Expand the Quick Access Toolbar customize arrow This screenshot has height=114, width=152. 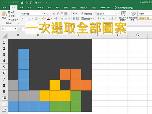[x=47, y=3]
